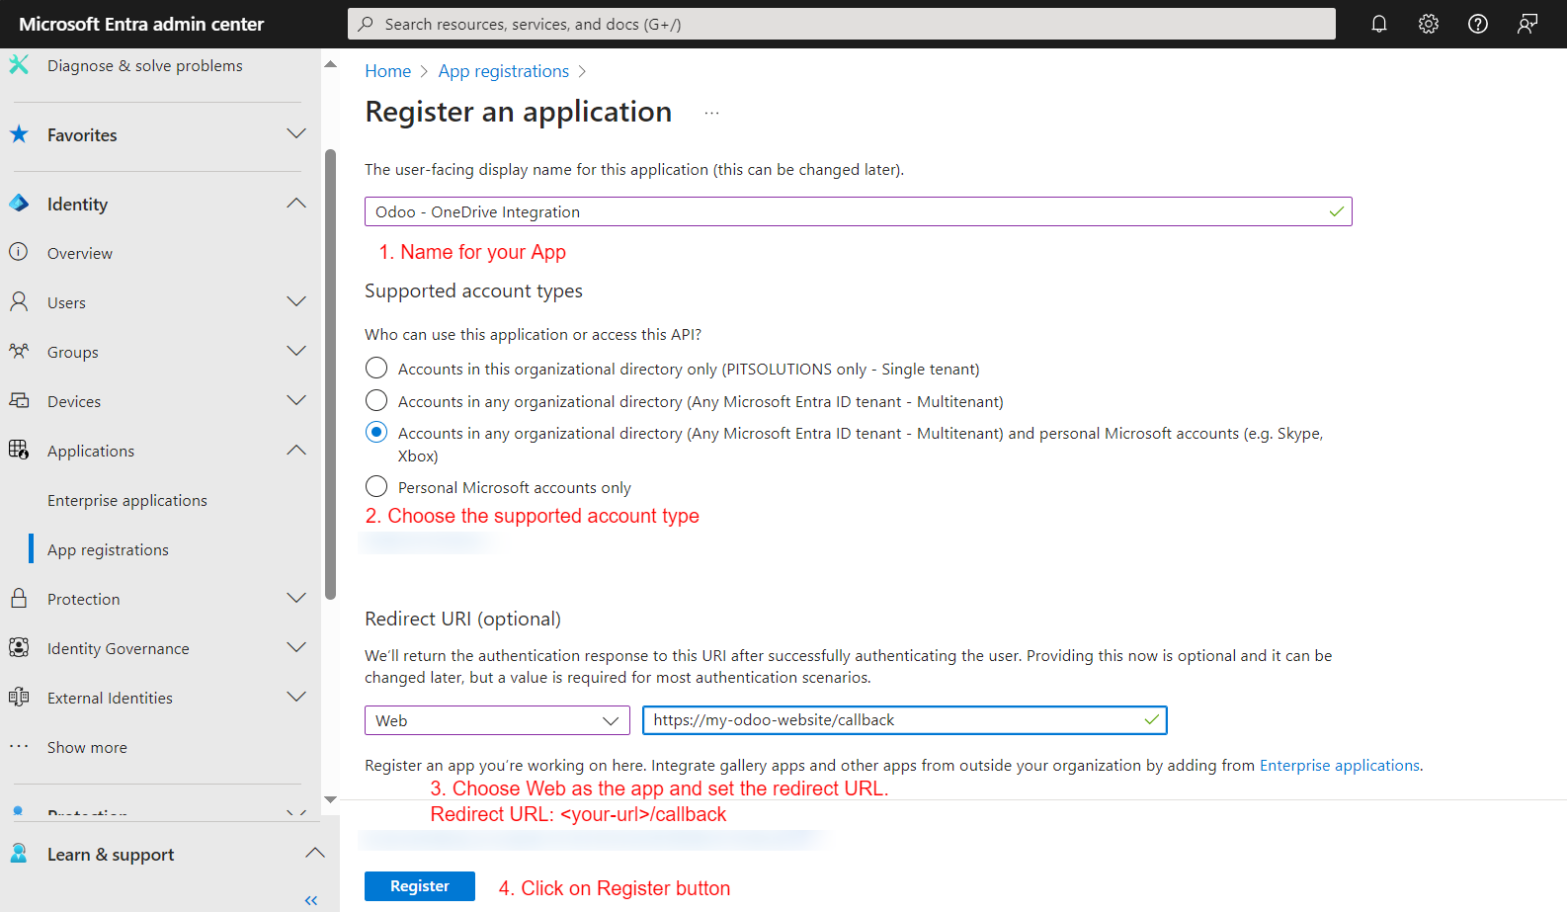Select Multitenant-only organizational directory radio button
Image resolution: width=1567 pixels, height=912 pixels.
click(x=376, y=401)
